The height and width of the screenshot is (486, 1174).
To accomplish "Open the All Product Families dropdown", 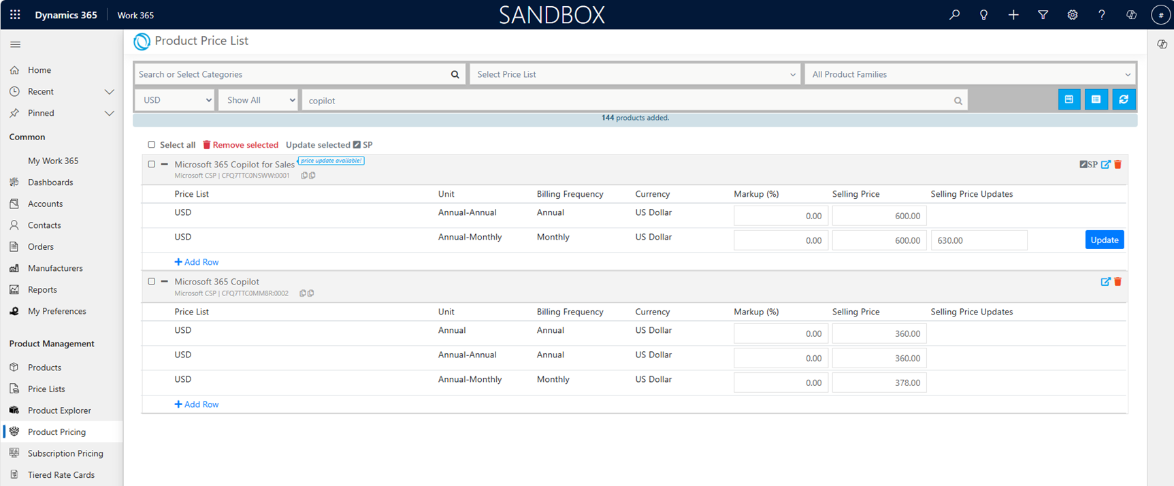I will click(970, 74).
